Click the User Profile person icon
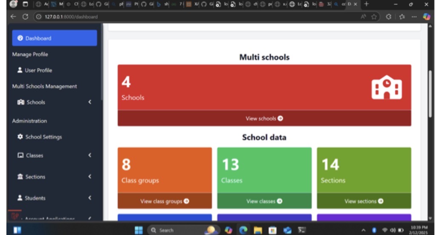Viewport: 435px width, 235px height. pyautogui.click(x=20, y=71)
